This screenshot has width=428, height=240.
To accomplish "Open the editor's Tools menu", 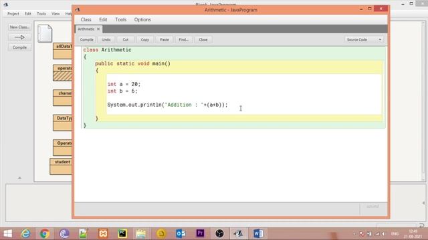I will pyautogui.click(x=120, y=19).
